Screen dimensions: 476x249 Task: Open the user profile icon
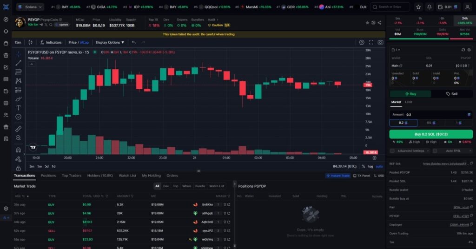pyautogui.click(x=468, y=7)
